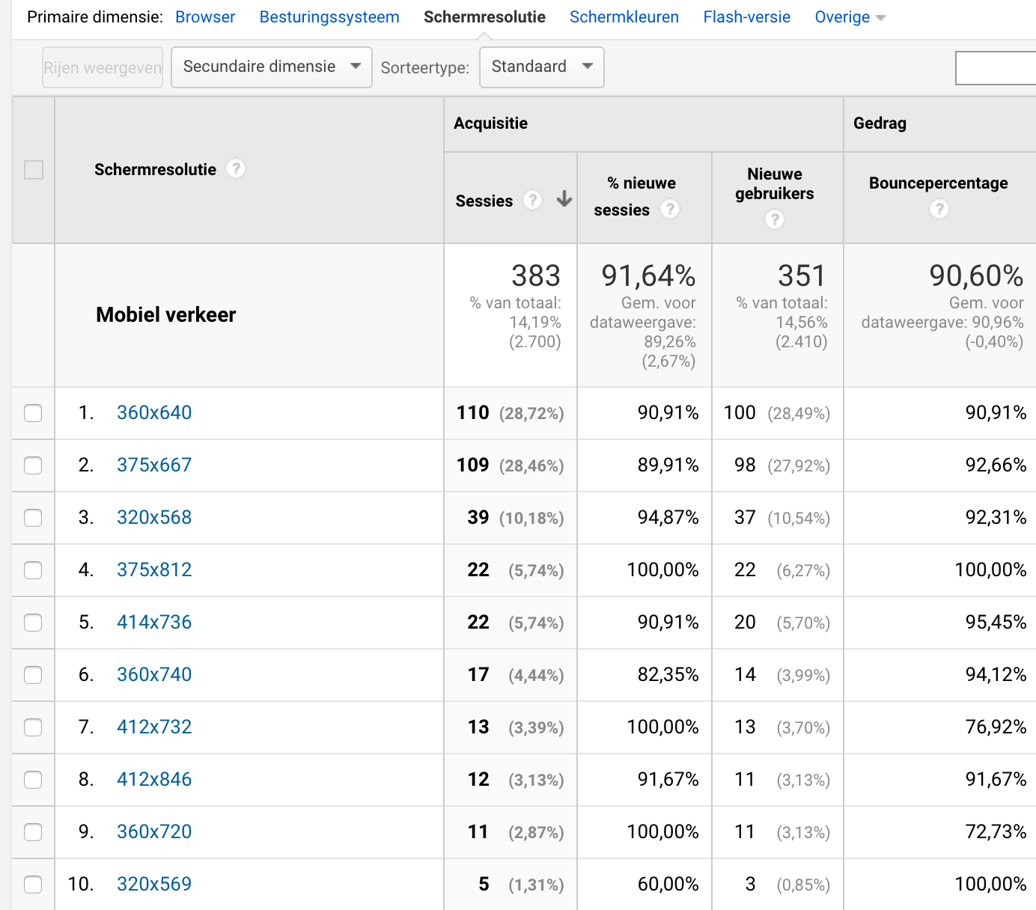1036x910 pixels.
Task: Switch to Schermkleuren dimension
Action: 624,17
